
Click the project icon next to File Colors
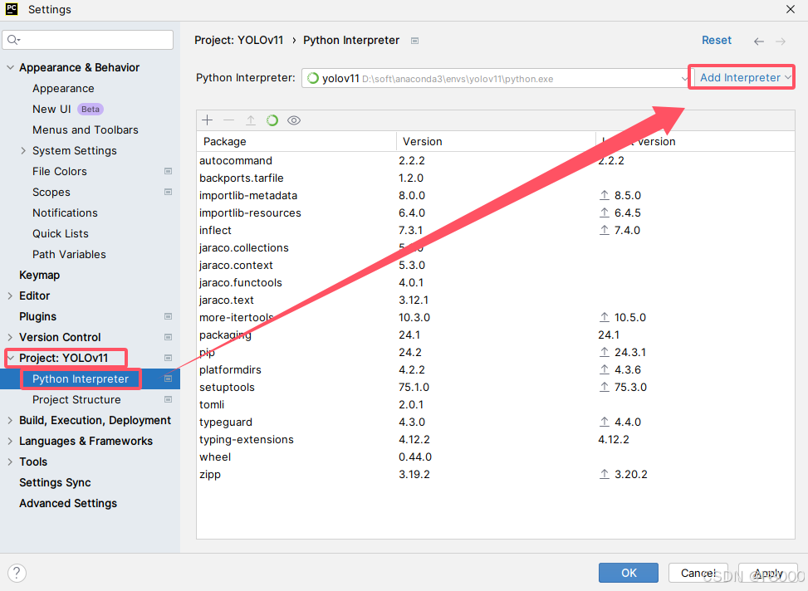(x=168, y=171)
